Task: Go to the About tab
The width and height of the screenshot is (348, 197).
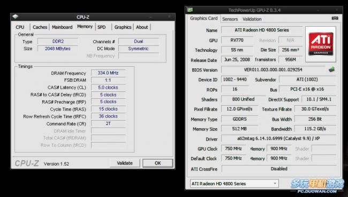Action: (142, 27)
